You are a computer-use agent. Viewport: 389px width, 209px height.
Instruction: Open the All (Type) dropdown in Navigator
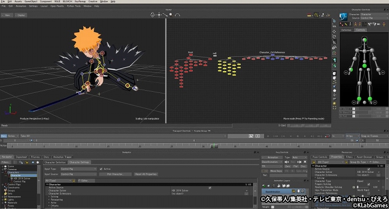[x=58, y=181]
